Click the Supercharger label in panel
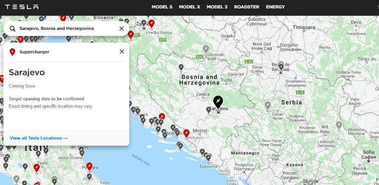 34,52
